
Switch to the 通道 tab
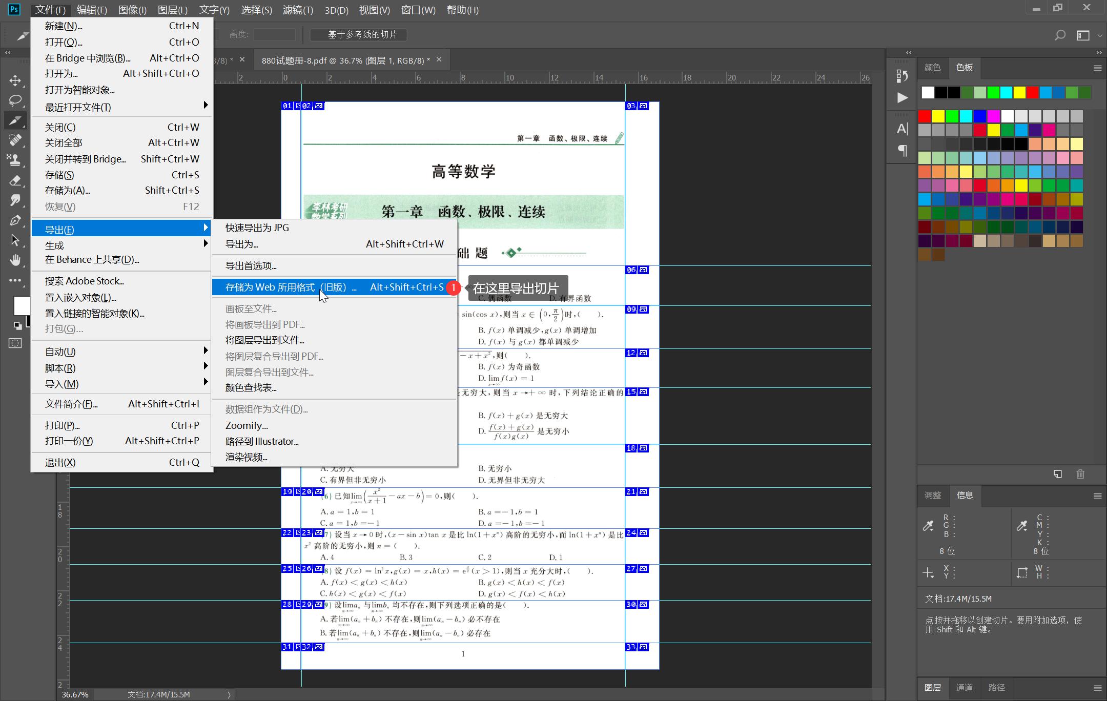pos(964,688)
